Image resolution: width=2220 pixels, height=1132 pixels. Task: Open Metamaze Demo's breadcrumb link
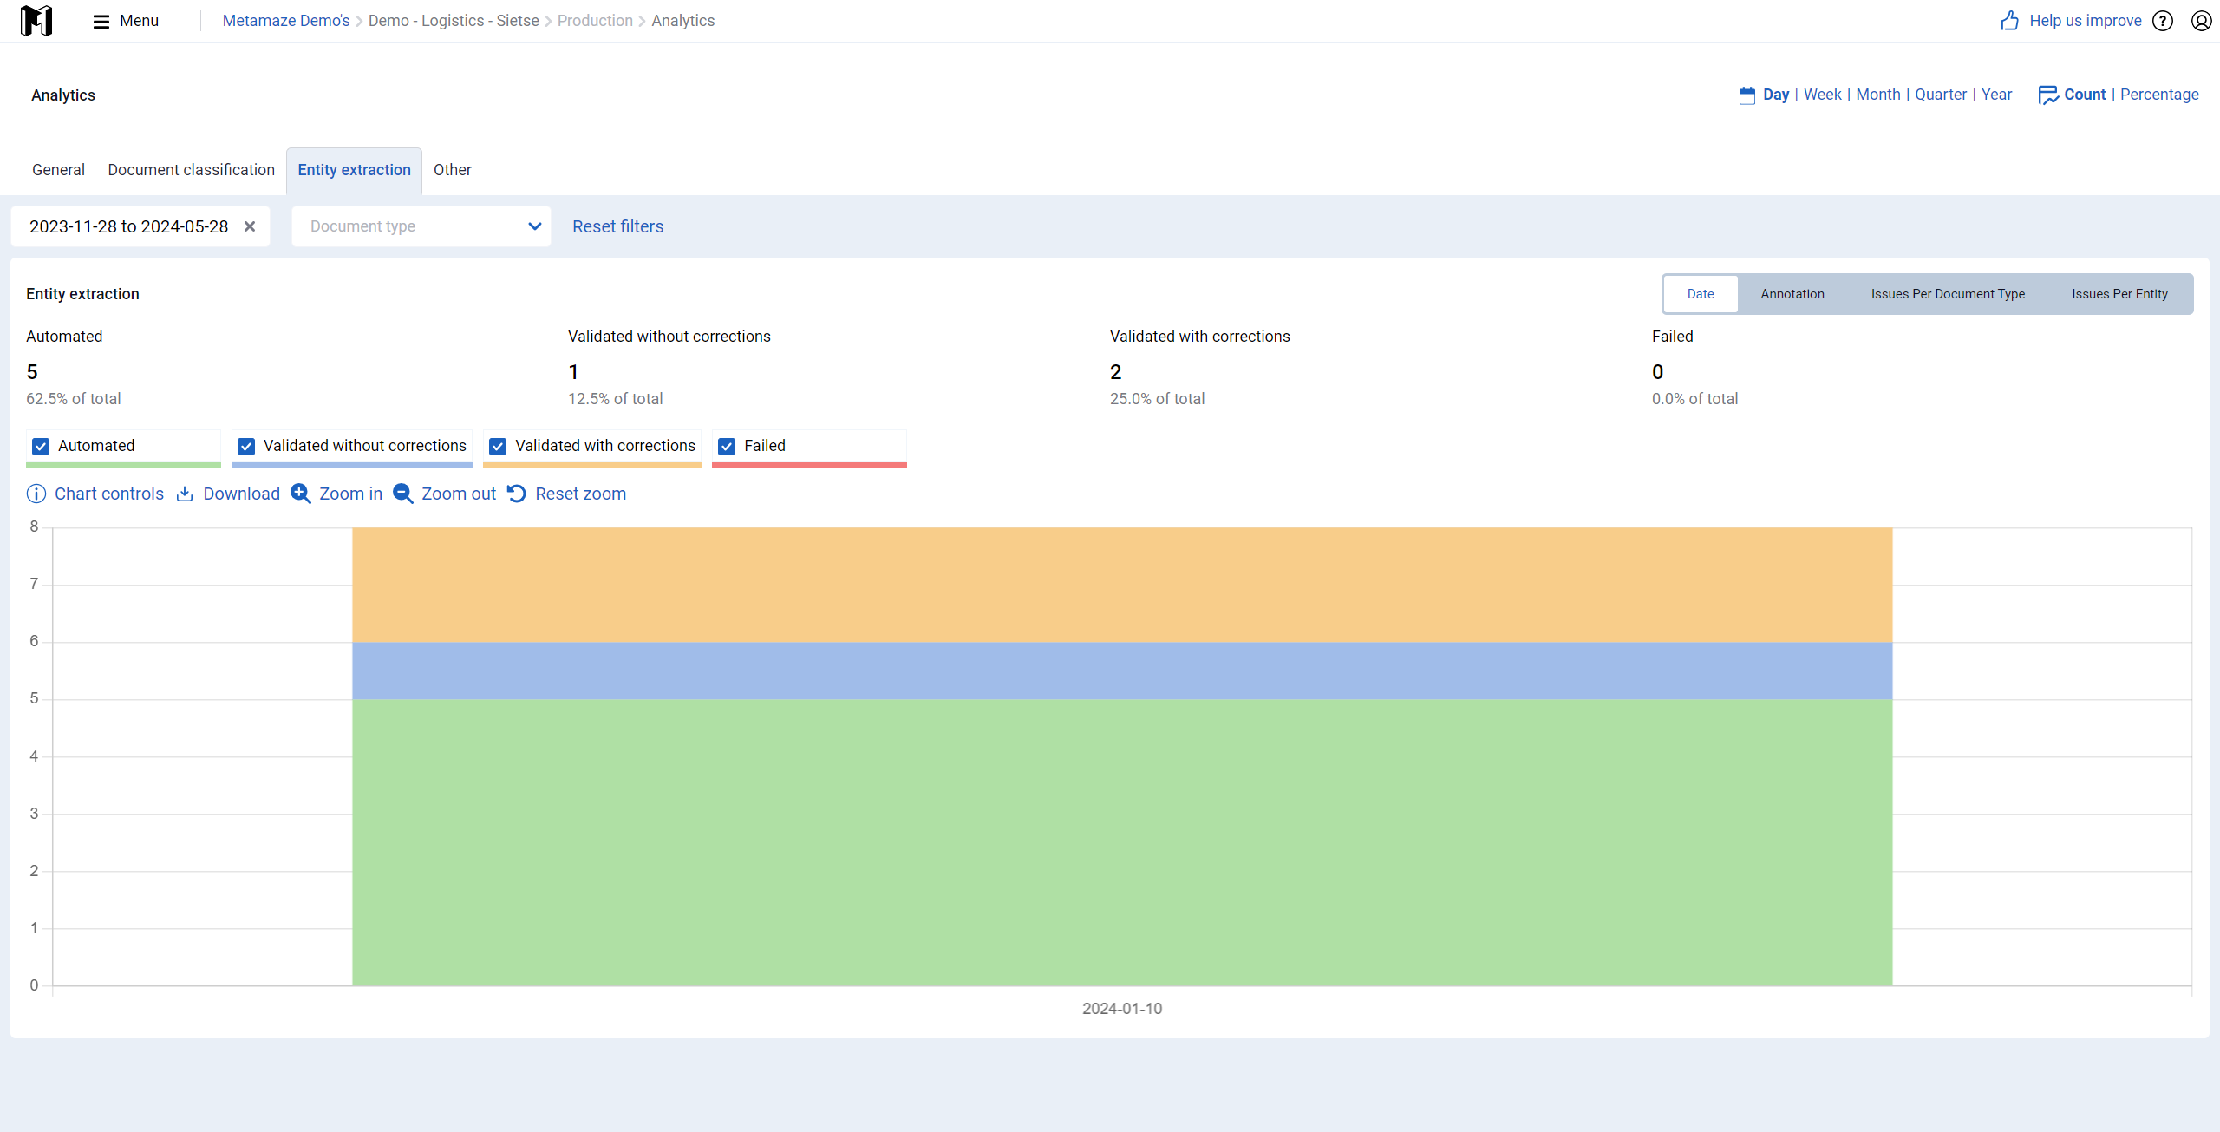(286, 21)
